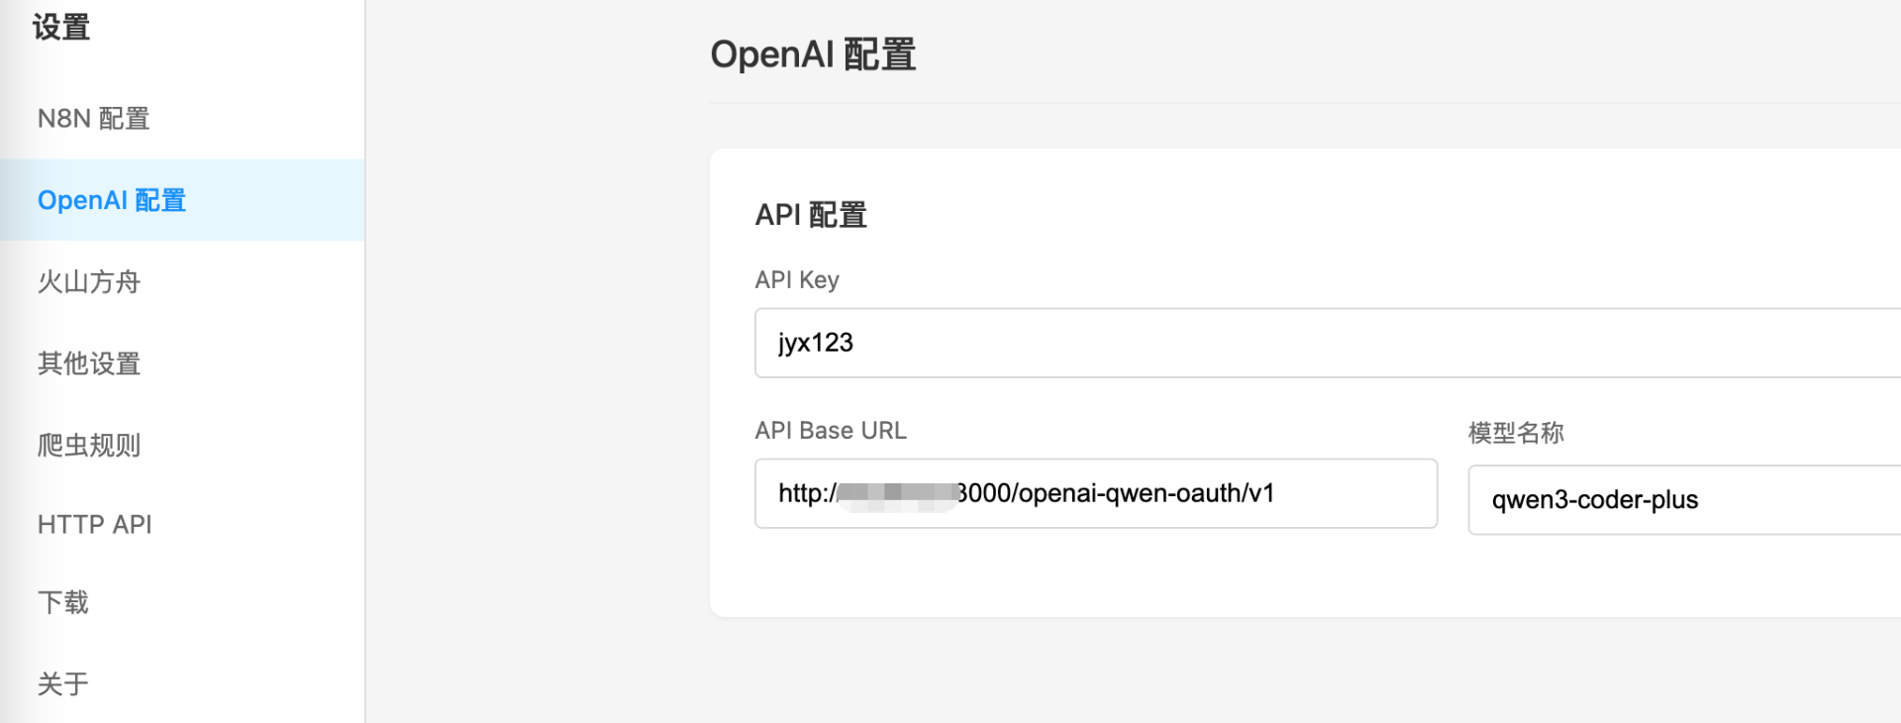Click the 模型名称 field containing qwen3-coder-plus
Viewport: 1901px width, 723px height.
tap(1683, 500)
